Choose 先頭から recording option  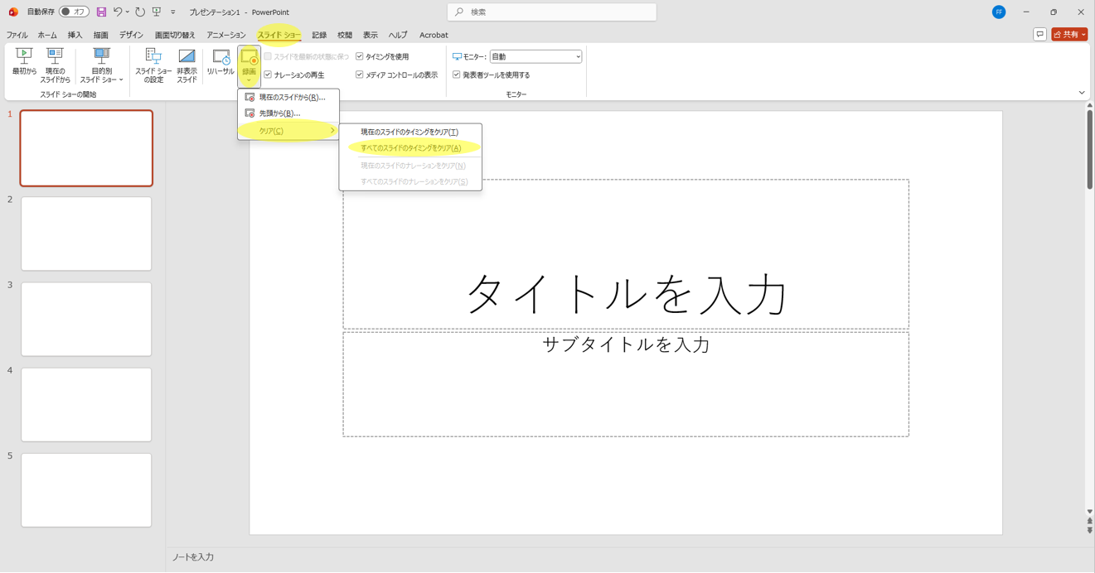click(x=279, y=113)
